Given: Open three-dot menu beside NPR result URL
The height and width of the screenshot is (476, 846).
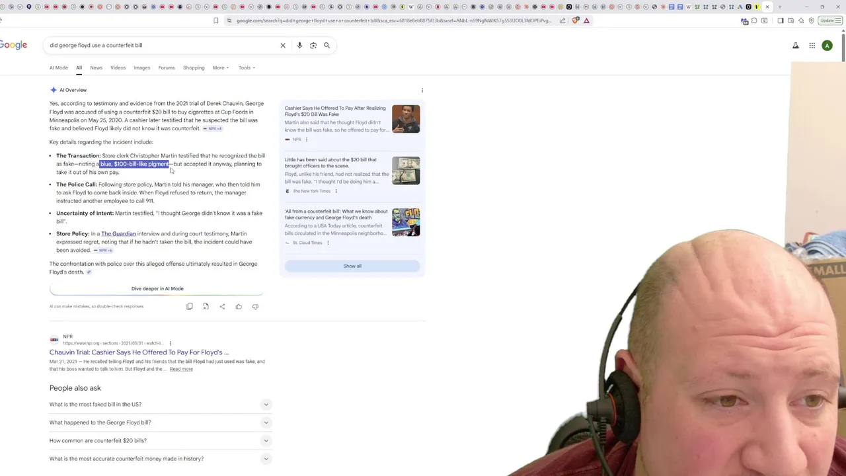Looking at the screenshot, I should pos(171,343).
